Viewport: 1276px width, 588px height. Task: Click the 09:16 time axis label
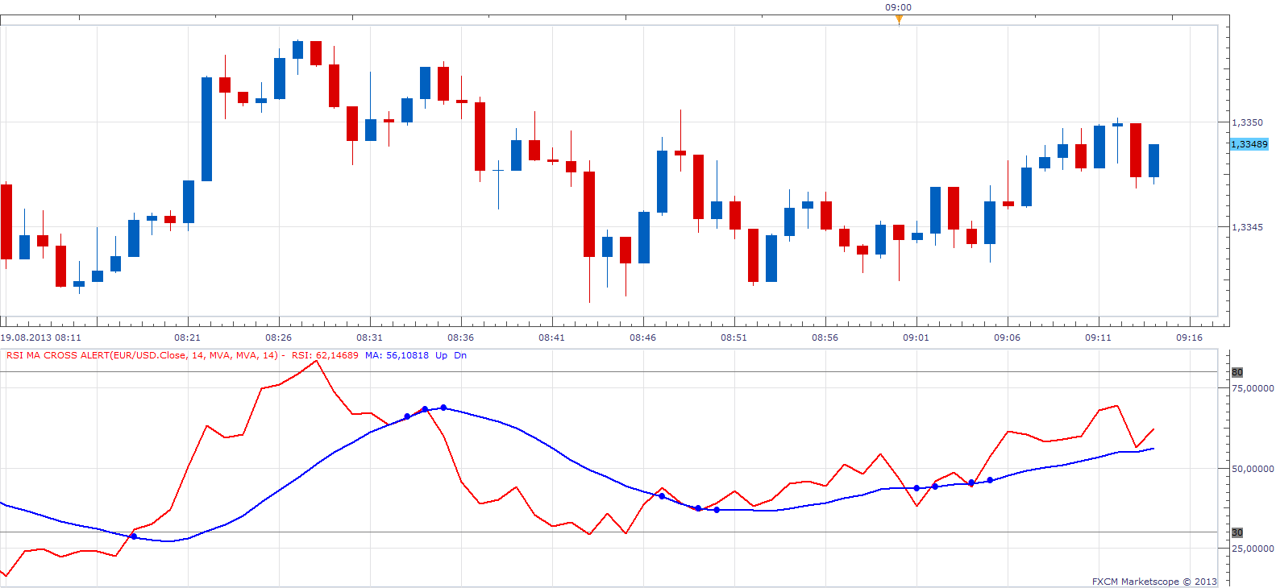pyautogui.click(x=1189, y=337)
